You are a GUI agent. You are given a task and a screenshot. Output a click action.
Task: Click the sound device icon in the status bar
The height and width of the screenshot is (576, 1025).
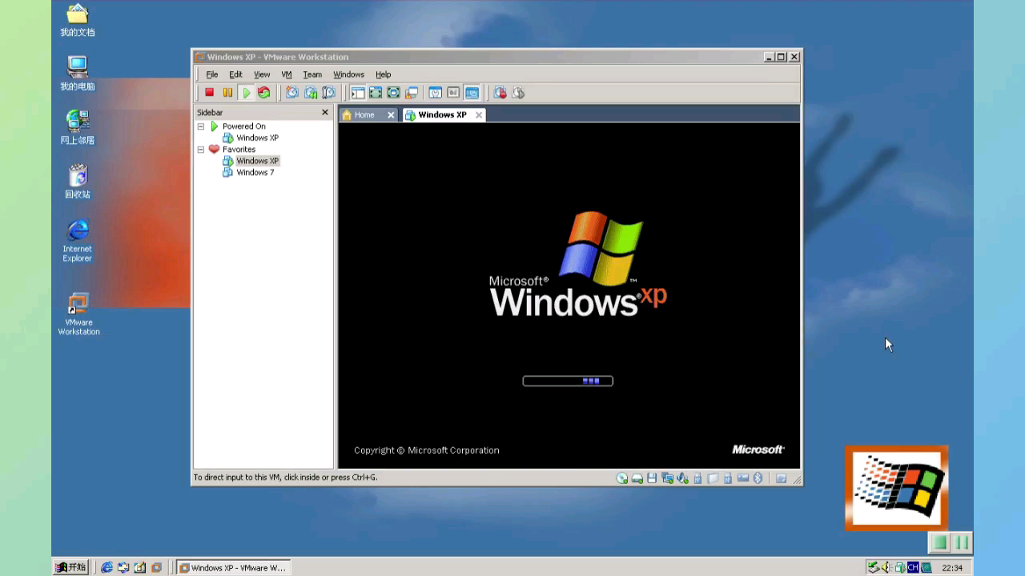pyautogui.click(x=682, y=478)
